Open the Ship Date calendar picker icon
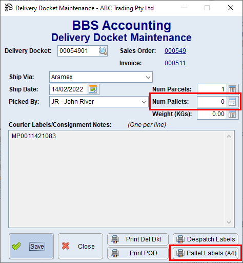The width and height of the screenshot is (243, 263). 93,89
